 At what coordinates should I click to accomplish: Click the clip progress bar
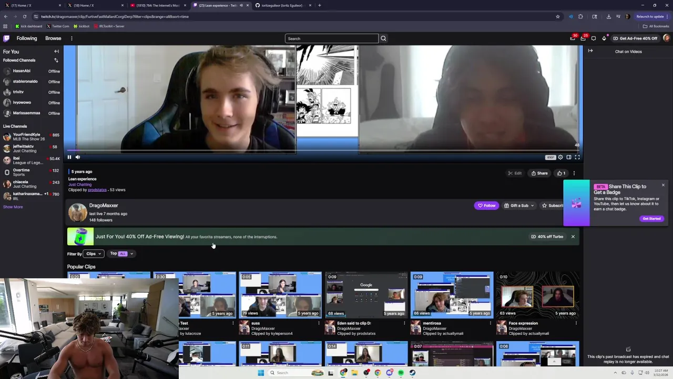click(323, 151)
